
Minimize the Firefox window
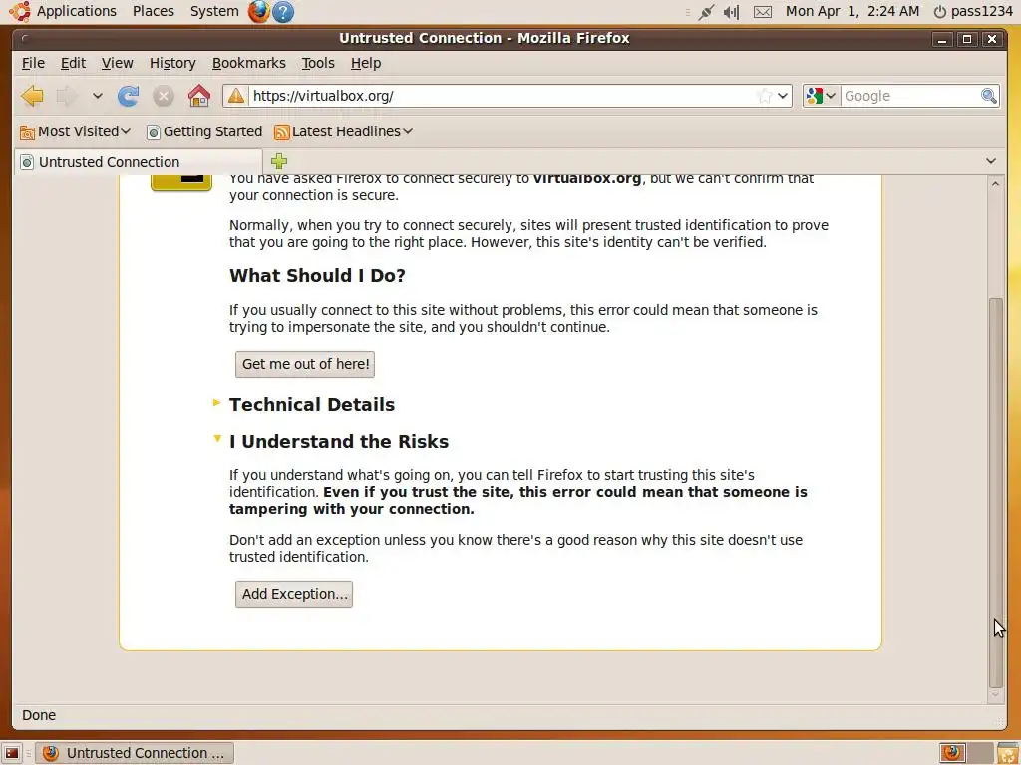(x=942, y=39)
